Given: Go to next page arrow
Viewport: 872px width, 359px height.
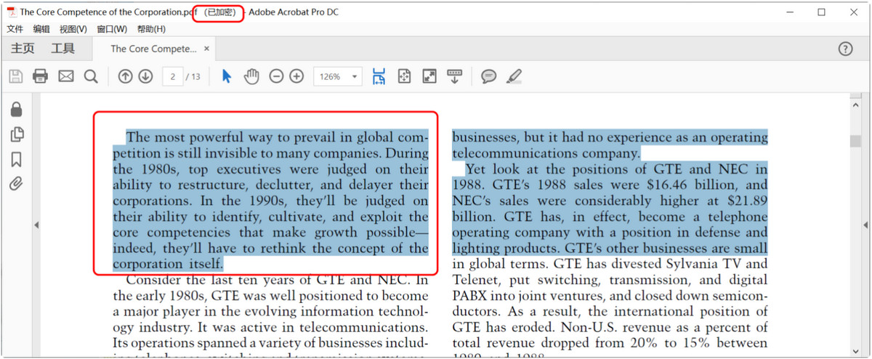Looking at the screenshot, I should (x=145, y=76).
